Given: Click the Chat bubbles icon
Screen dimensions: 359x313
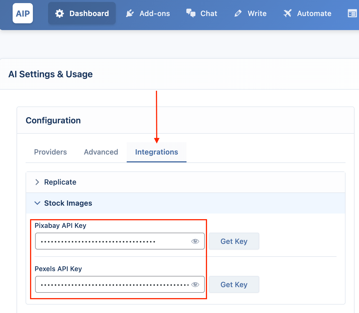Looking at the screenshot, I should pos(191,13).
